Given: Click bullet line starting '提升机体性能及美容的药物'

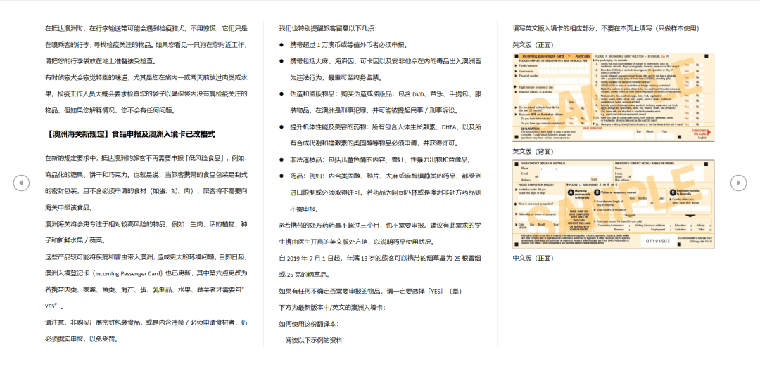Looking at the screenshot, I should 386,127.
